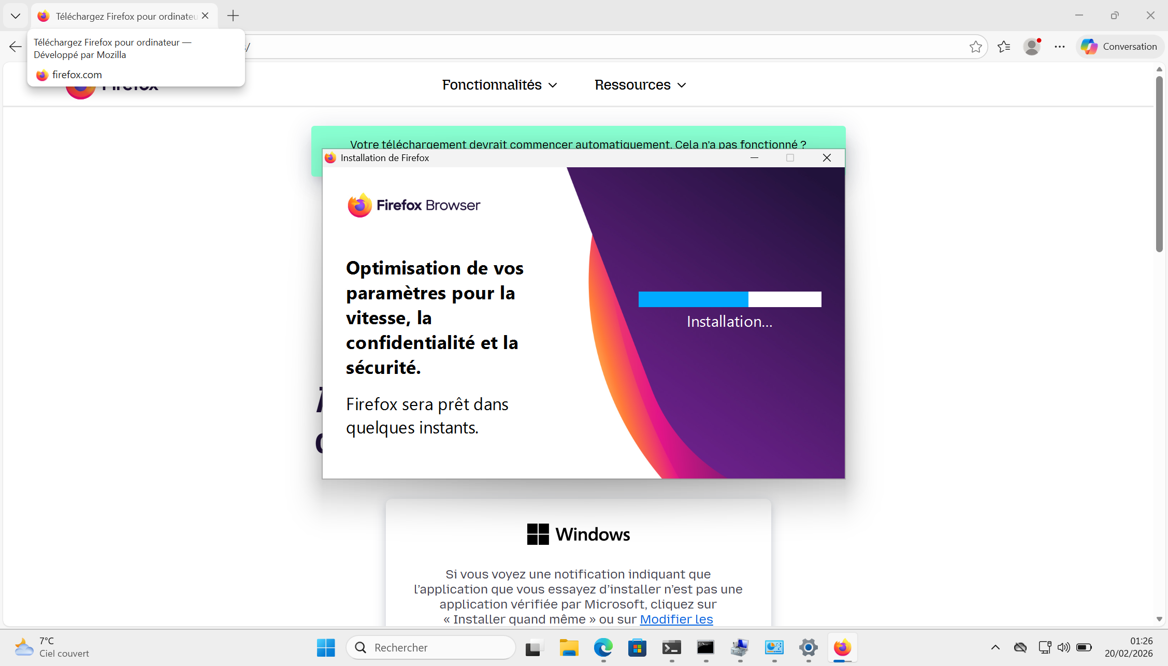
Task: Close the Téléchargez Firefox tab
Action: [x=205, y=16]
